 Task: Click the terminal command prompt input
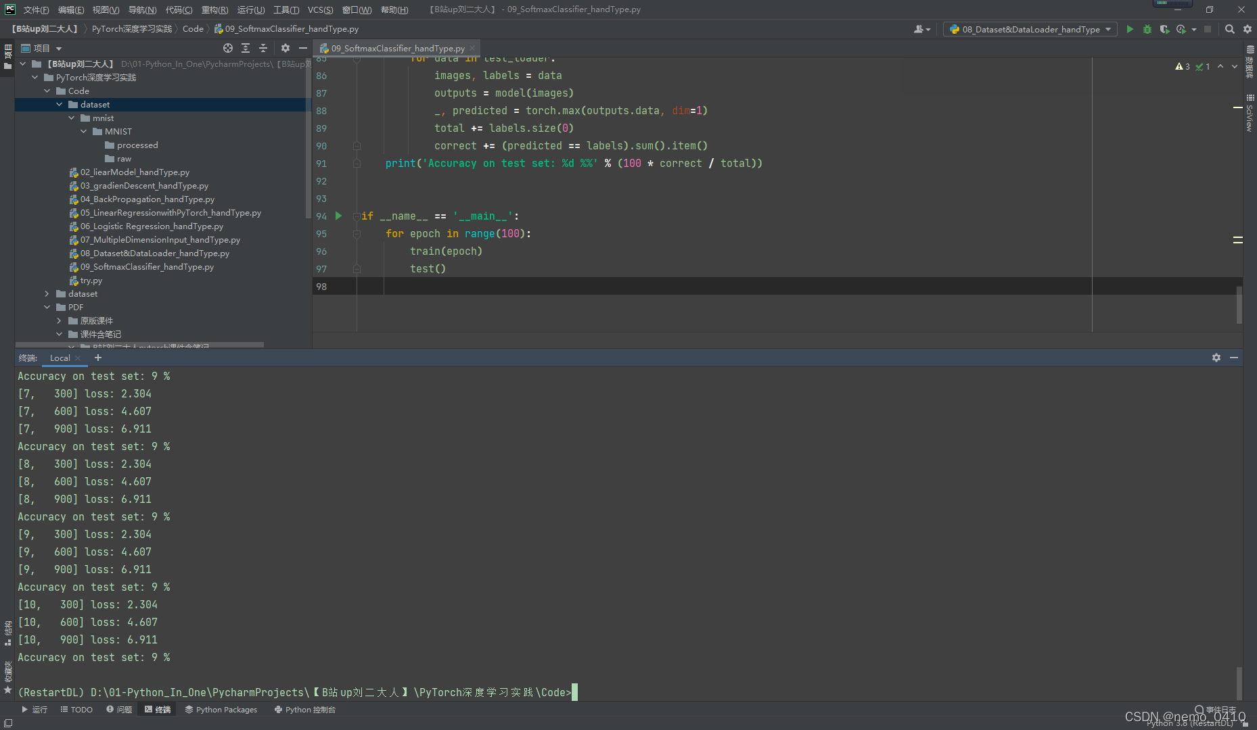pos(574,692)
